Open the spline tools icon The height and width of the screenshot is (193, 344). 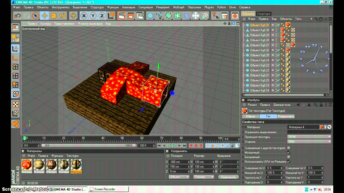coord(159,16)
